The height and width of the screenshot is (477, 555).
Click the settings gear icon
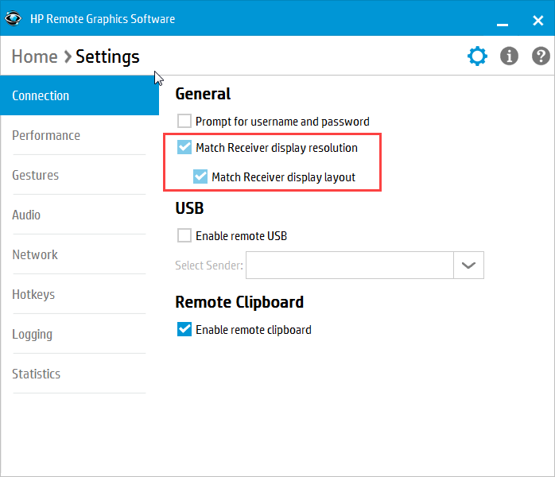click(477, 56)
